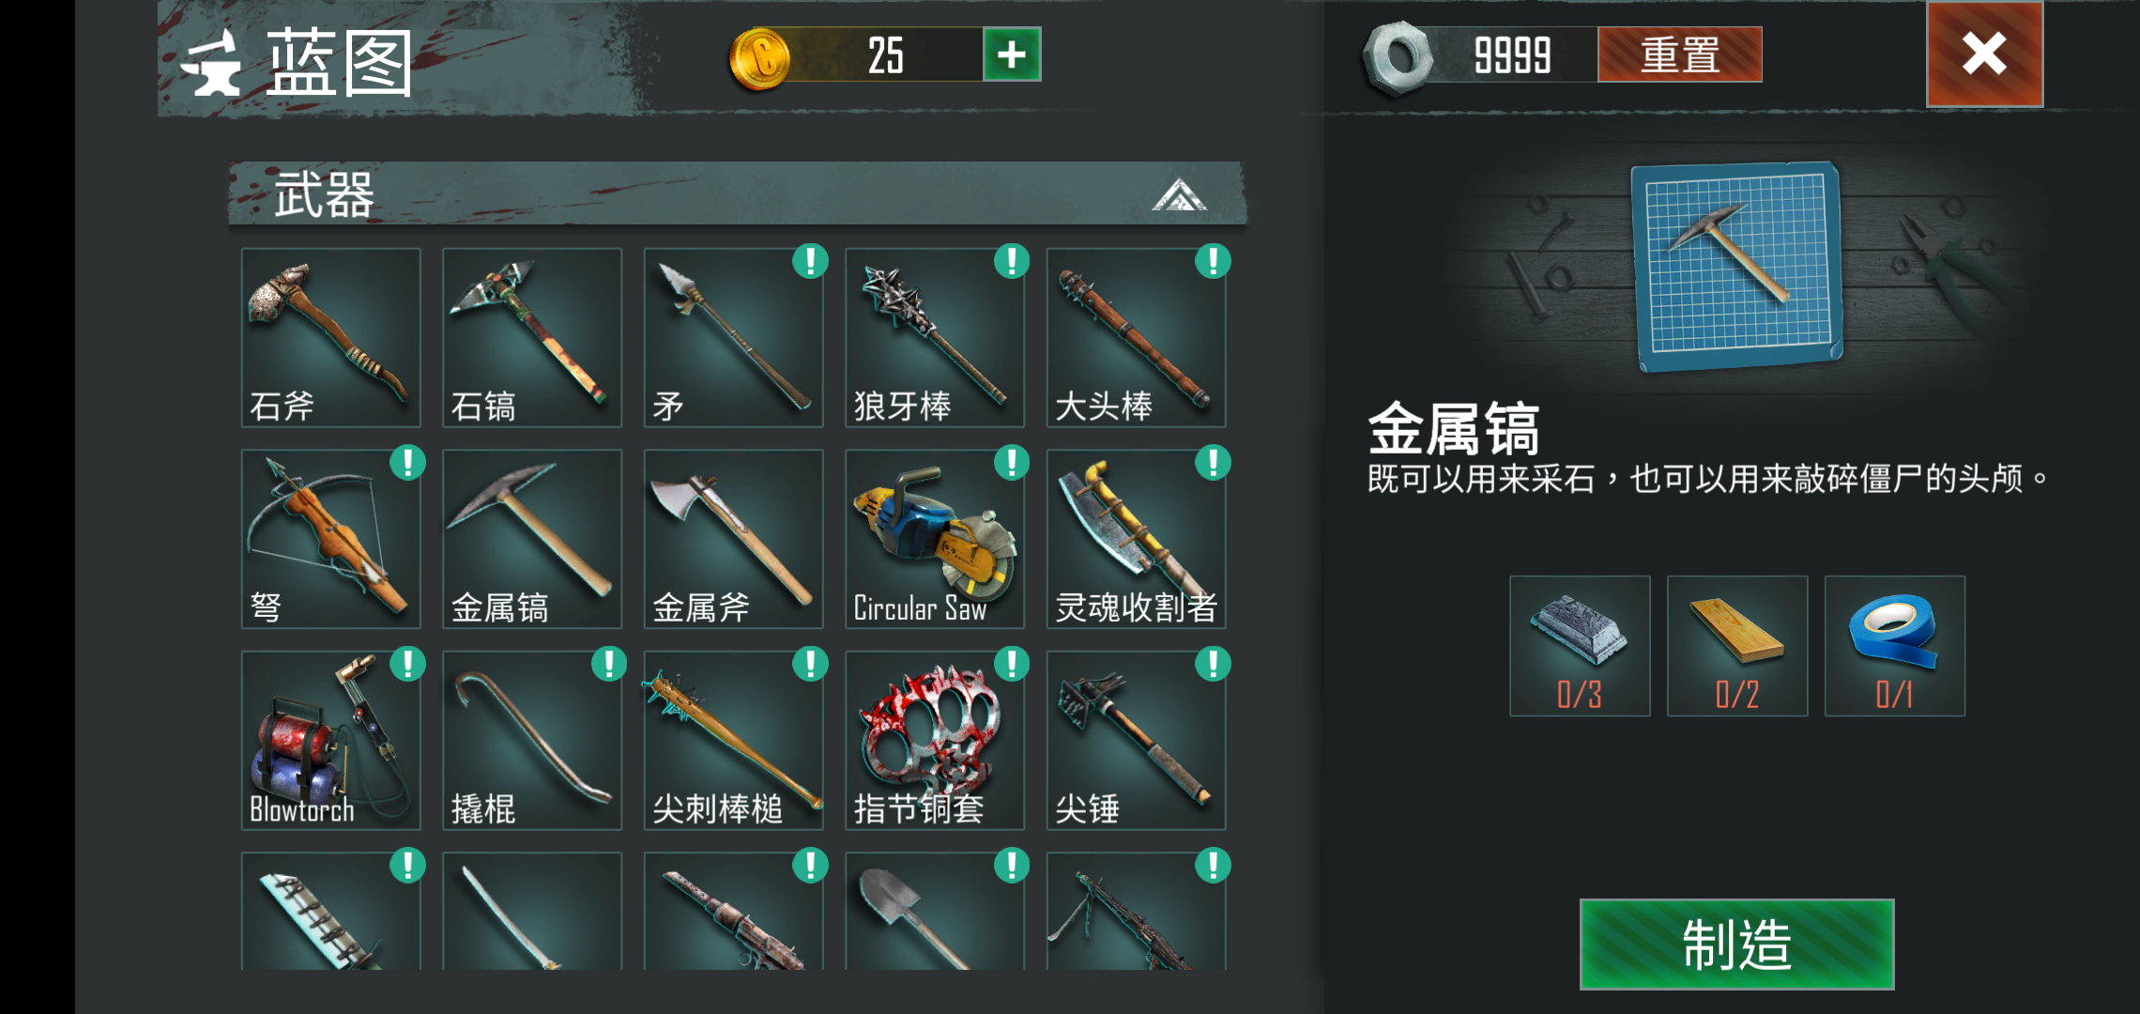Craft the item with 制造 button
Image resolution: width=2140 pixels, height=1014 pixels.
coord(1736,945)
